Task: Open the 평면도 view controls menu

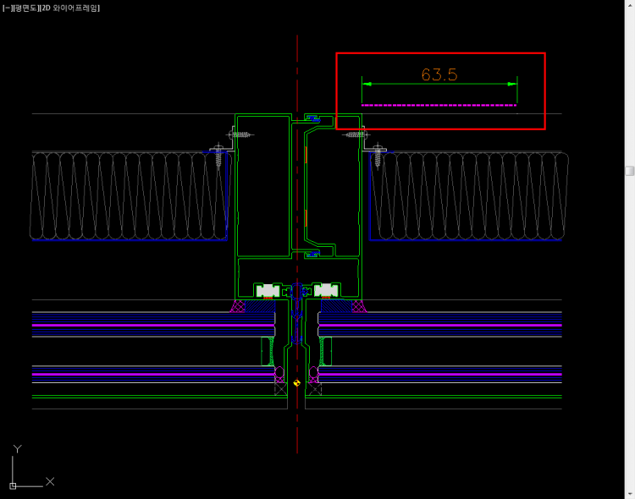Action: coord(25,8)
